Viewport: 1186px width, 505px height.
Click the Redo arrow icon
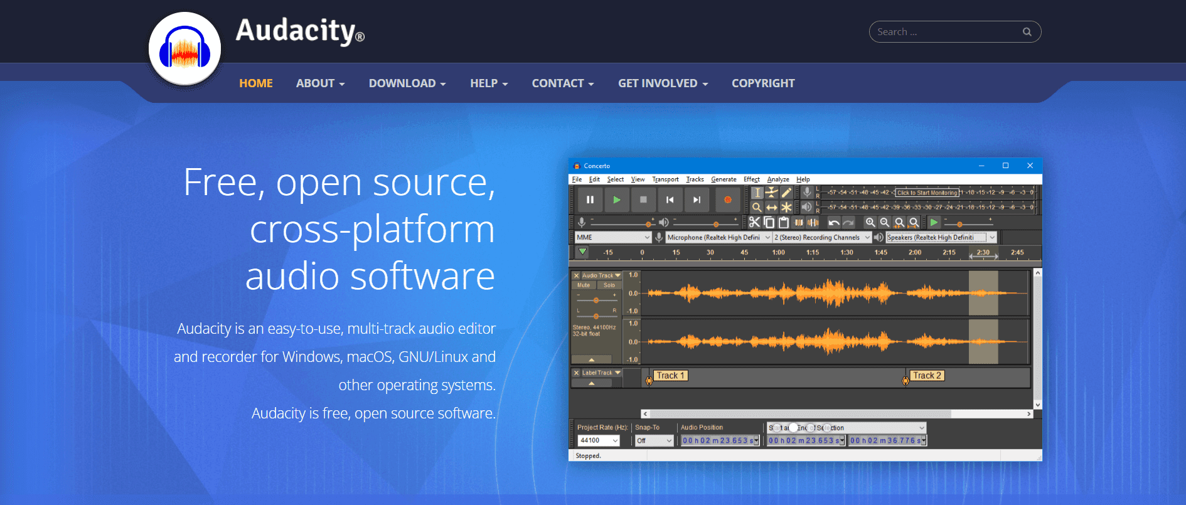pos(848,222)
